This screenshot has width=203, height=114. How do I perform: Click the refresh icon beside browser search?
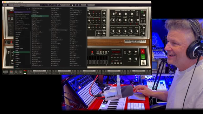pyautogui.click(x=27, y=9)
